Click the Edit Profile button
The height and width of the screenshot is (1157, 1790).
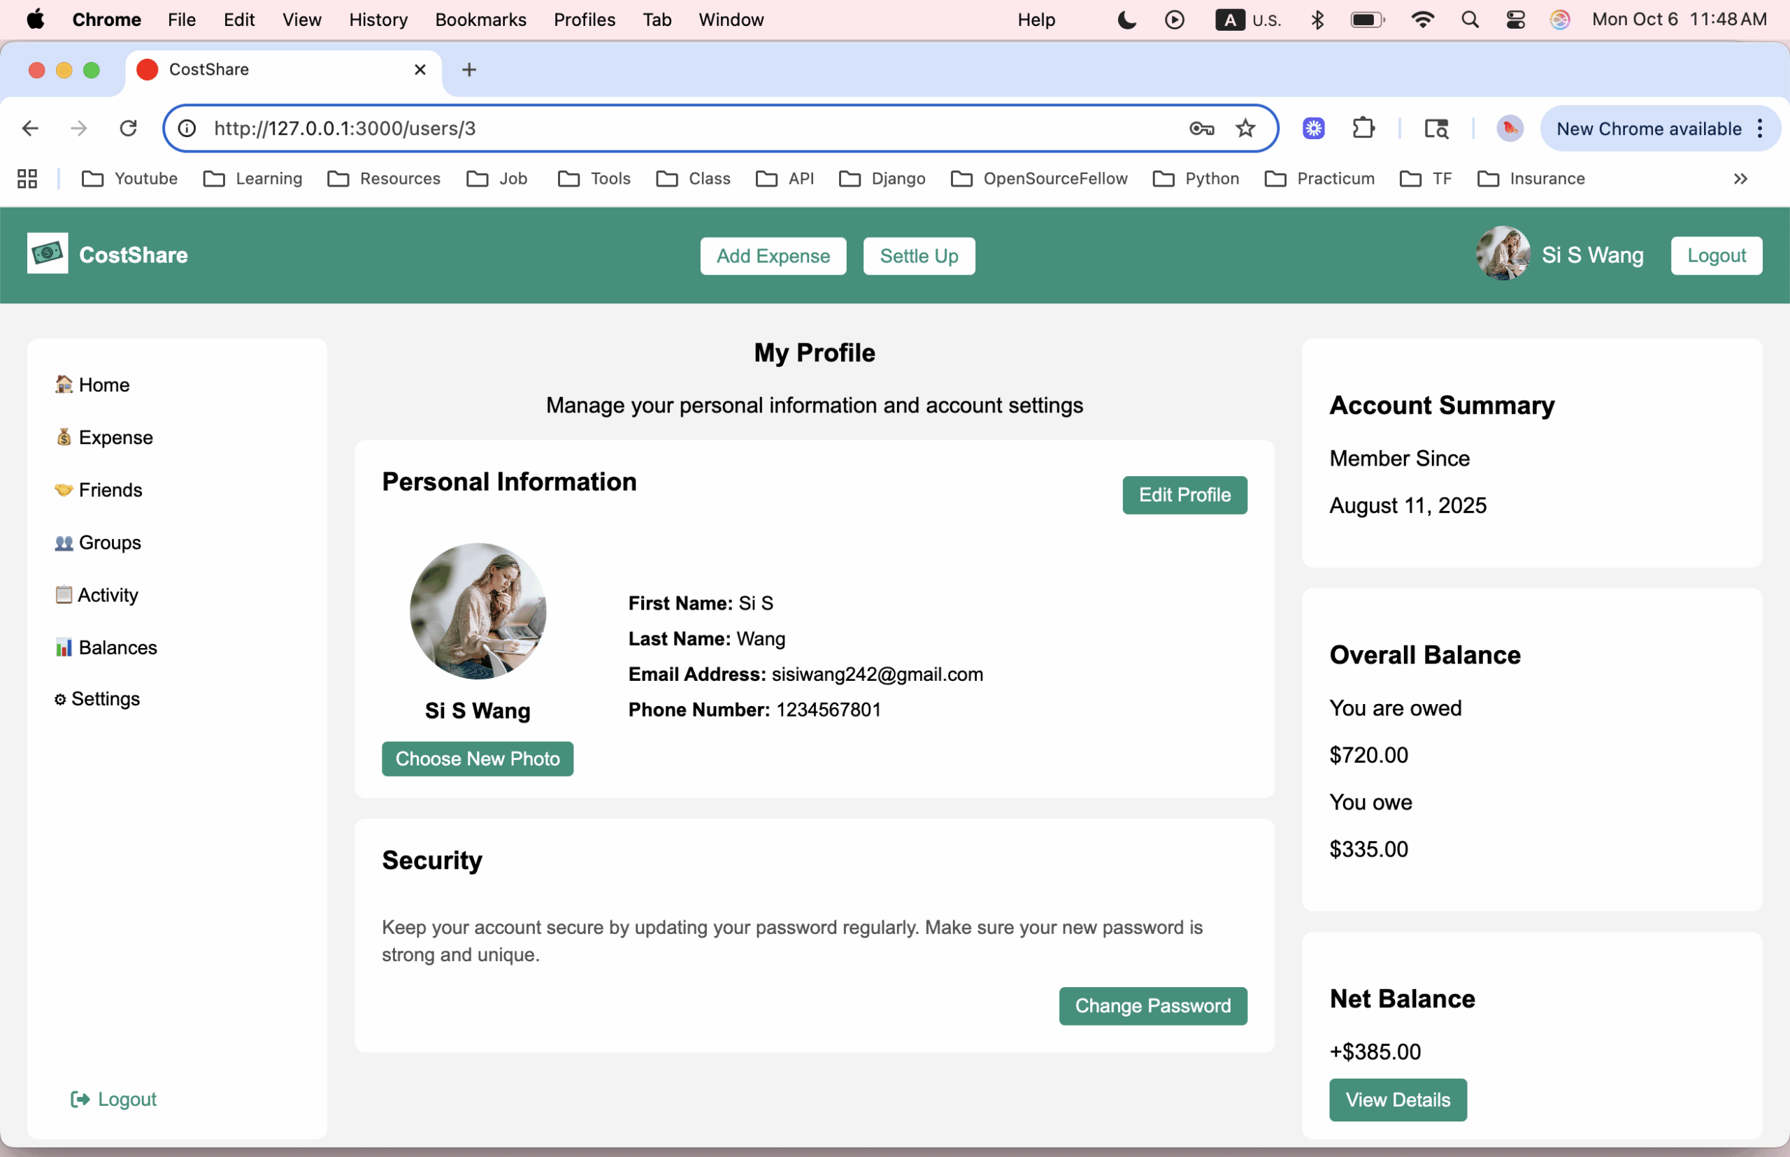tap(1184, 495)
